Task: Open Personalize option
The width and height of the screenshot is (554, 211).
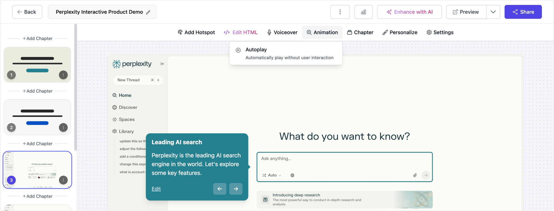Action: click(x=400, y=32)
